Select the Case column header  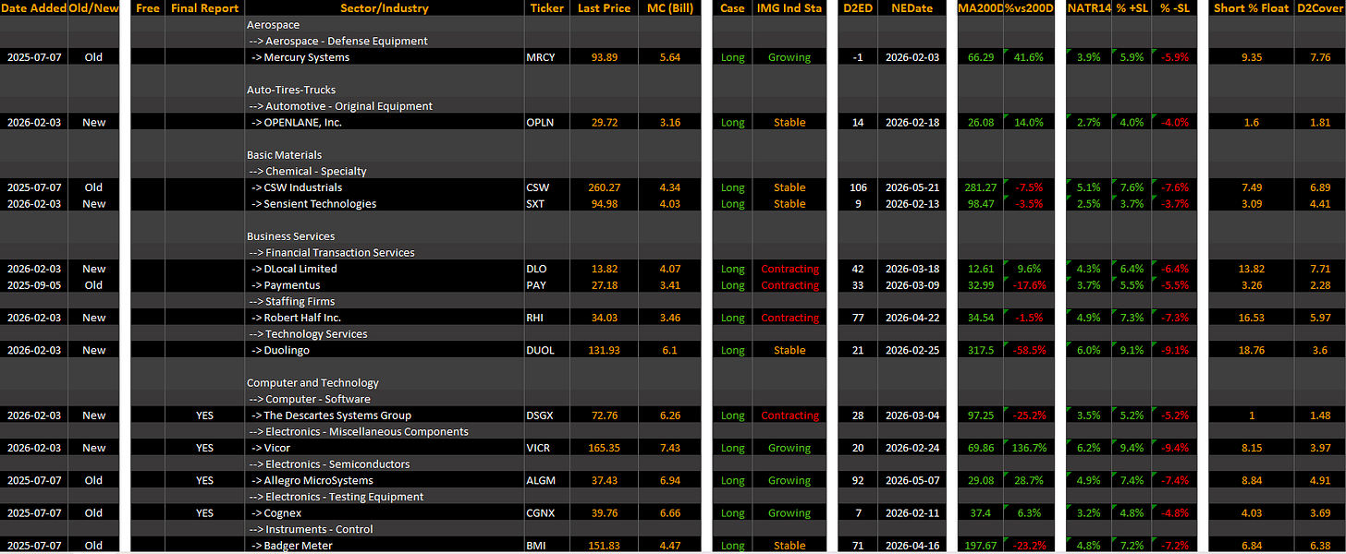click(732, 8)
